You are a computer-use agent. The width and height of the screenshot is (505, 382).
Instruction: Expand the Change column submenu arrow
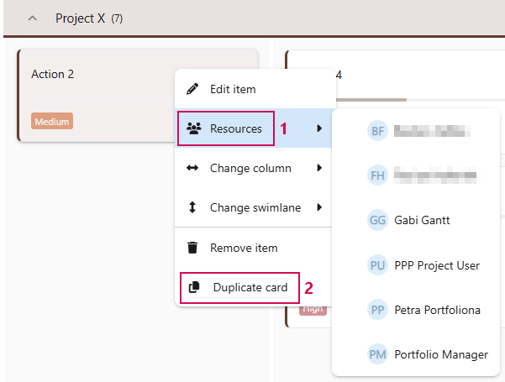[319, 168]
